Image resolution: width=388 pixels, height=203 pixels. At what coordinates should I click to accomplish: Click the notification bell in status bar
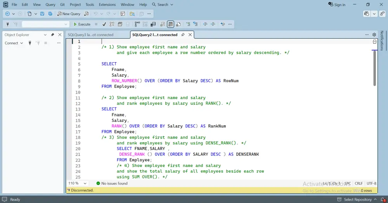pyautogui.click(x=383, y=199)
